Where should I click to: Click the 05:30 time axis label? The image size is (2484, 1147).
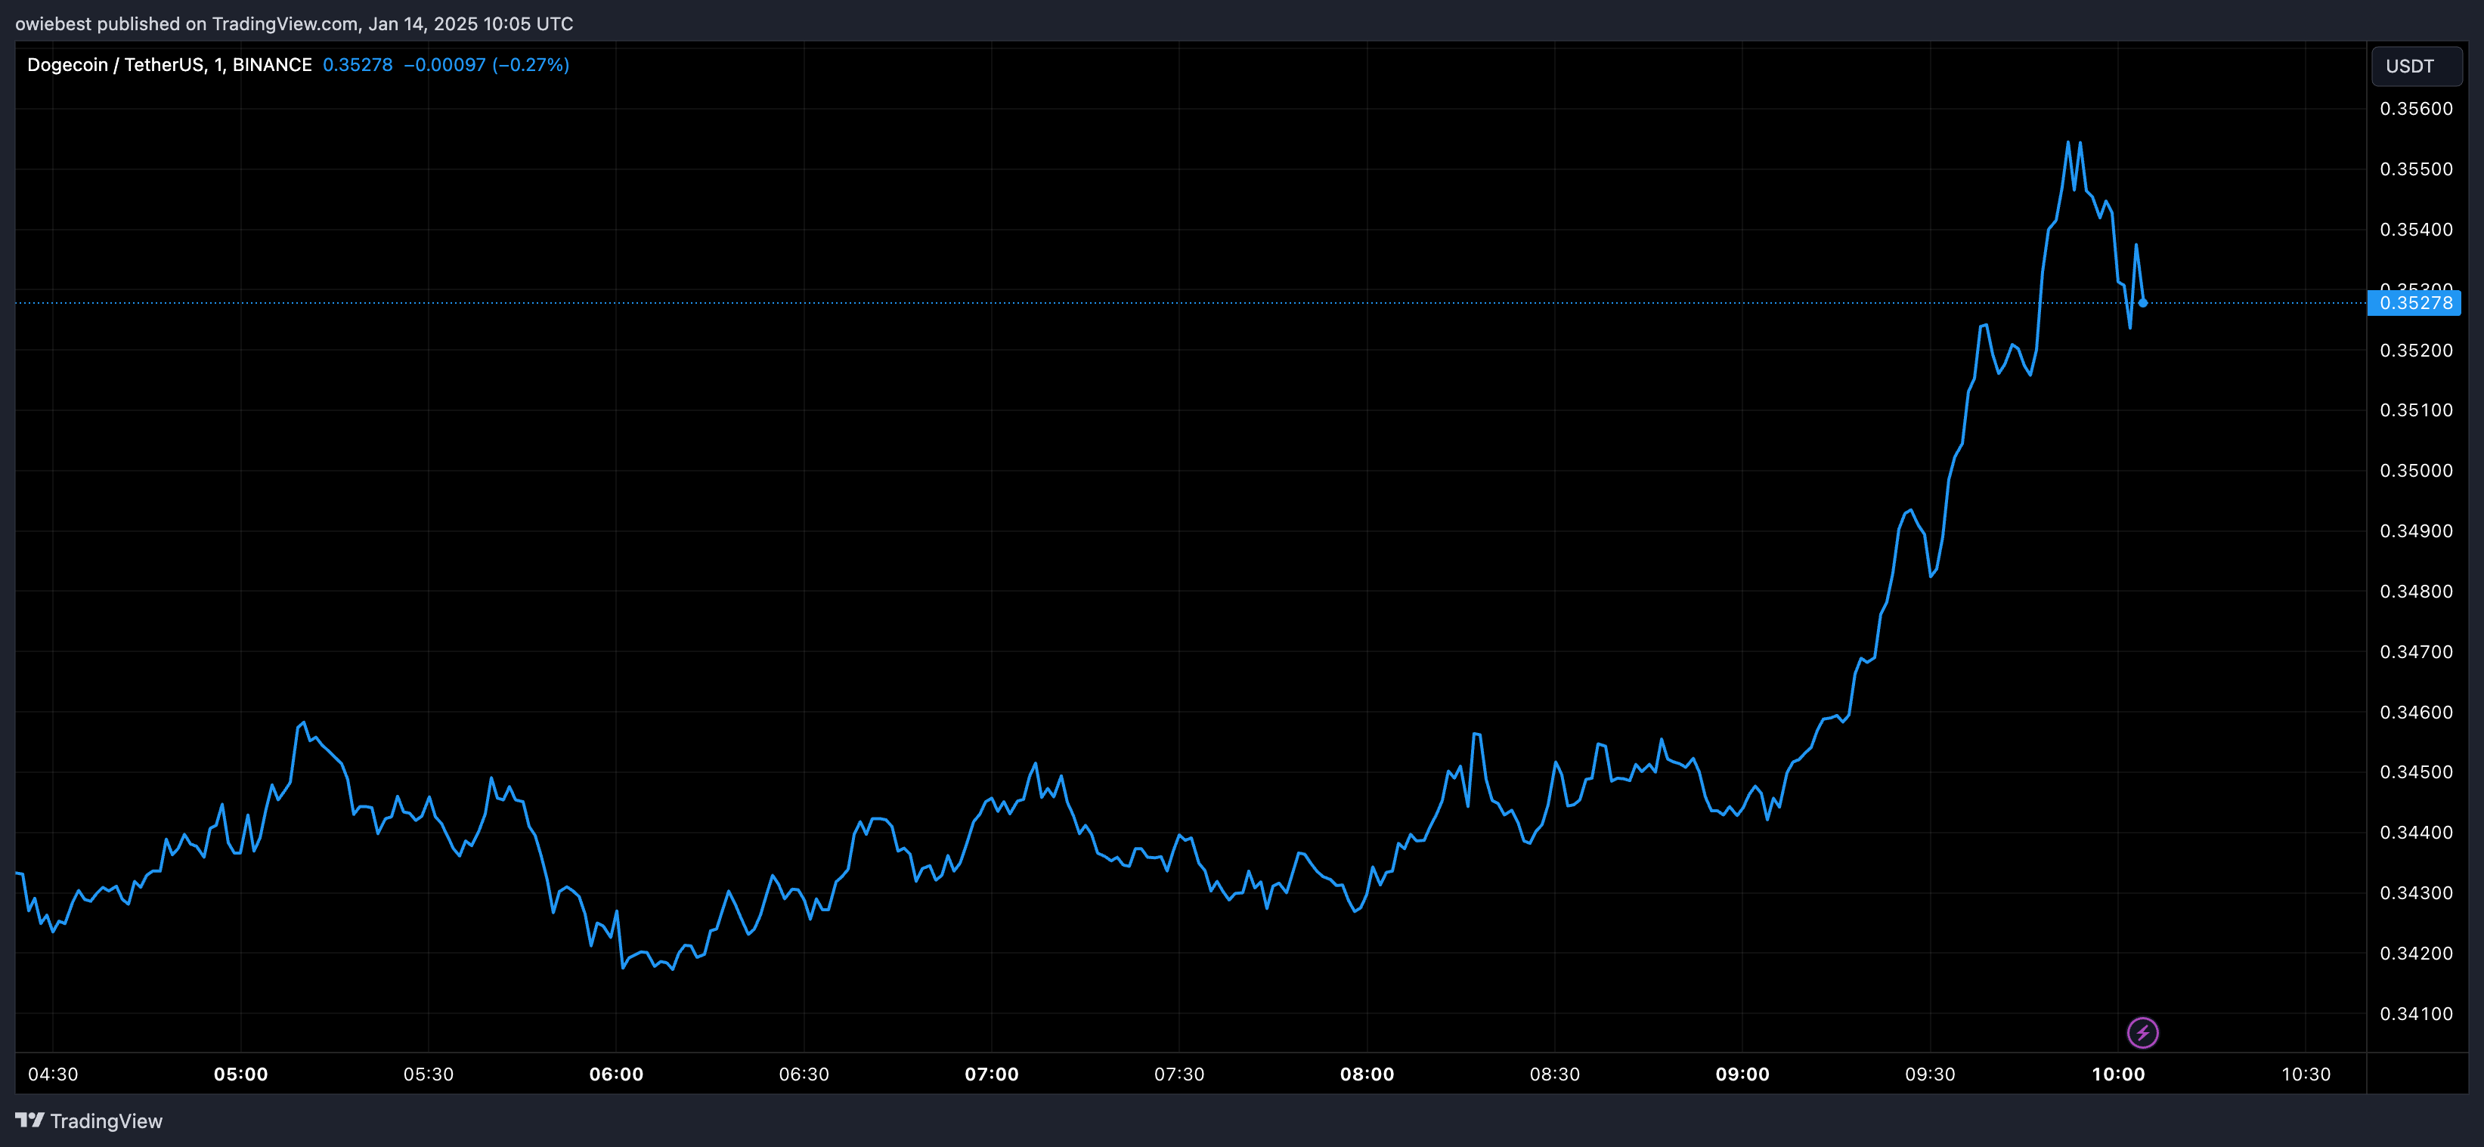[428, 1074]
